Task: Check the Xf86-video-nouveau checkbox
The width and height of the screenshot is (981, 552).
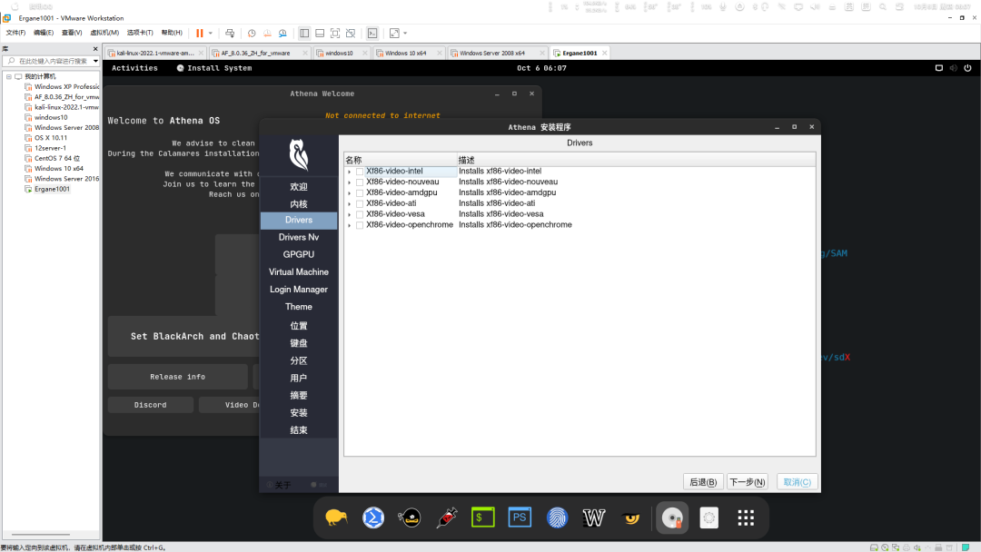Action: click(360, 182)
